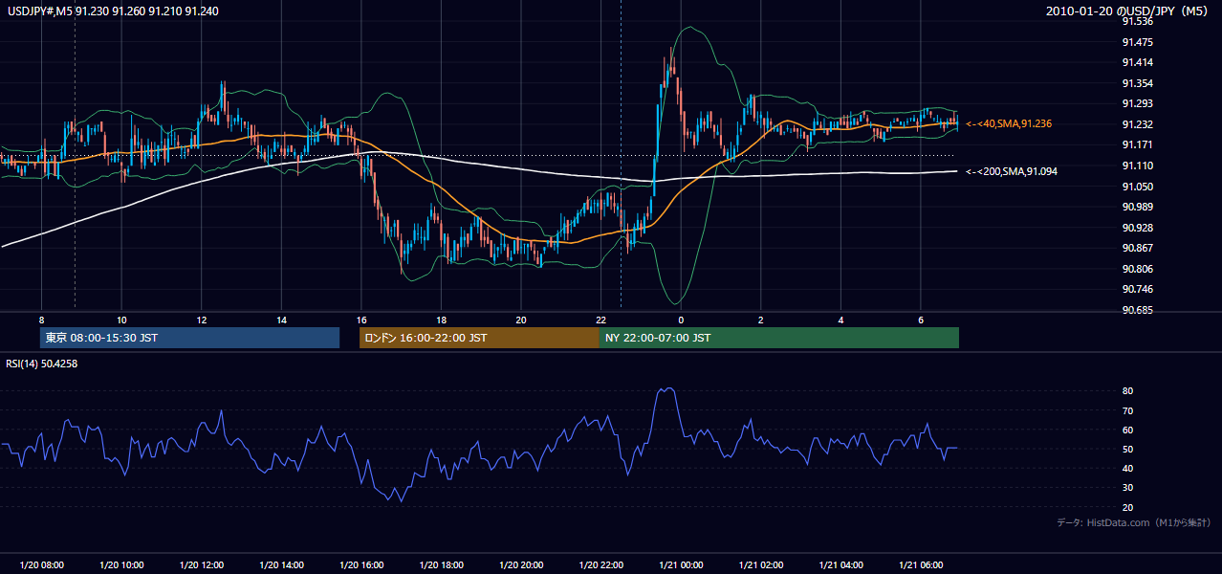The image size is (1222, 574).
Task: Click the 1/20 14:00 date axis label
Action: (x=281, y=565)
